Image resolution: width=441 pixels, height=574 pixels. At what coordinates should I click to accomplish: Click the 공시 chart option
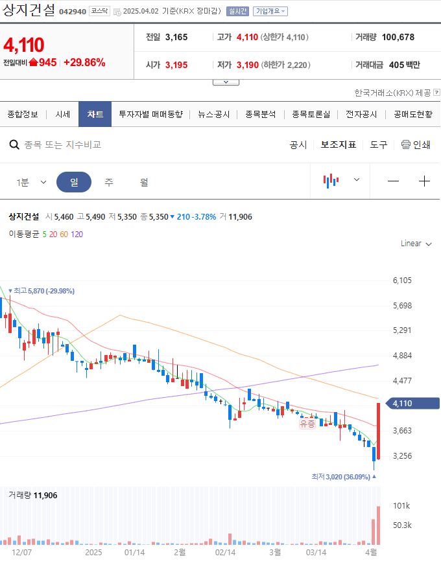pyautogui.click(x=298, y=144)
